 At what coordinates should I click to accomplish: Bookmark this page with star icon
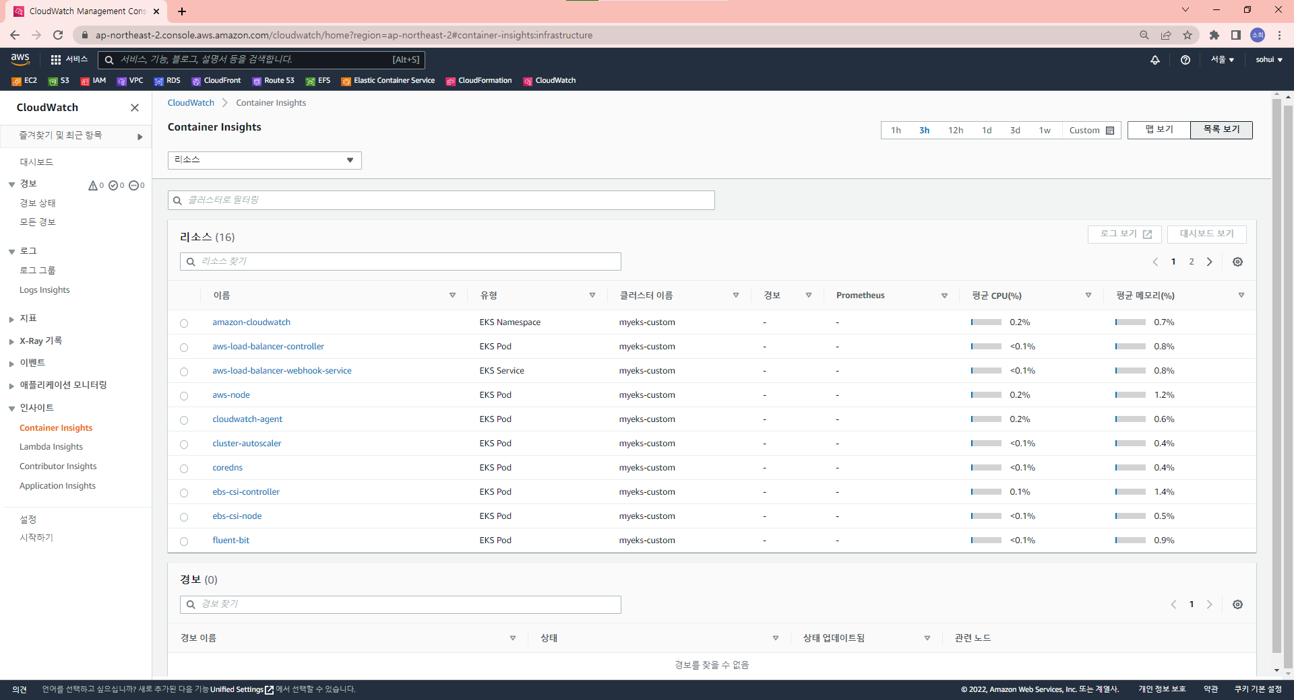click(x=1188, y=35)
